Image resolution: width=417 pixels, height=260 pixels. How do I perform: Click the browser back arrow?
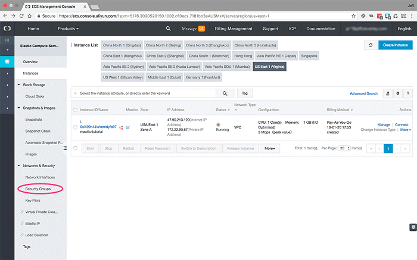(x=5, y=16)
